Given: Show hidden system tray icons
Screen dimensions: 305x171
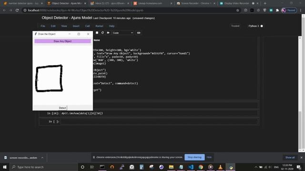Looking at the screenshot, I should point(256,167).
